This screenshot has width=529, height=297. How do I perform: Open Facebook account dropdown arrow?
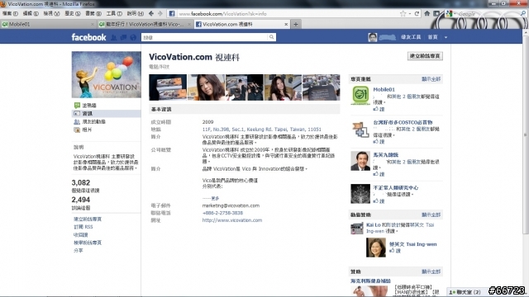(446, 37)
